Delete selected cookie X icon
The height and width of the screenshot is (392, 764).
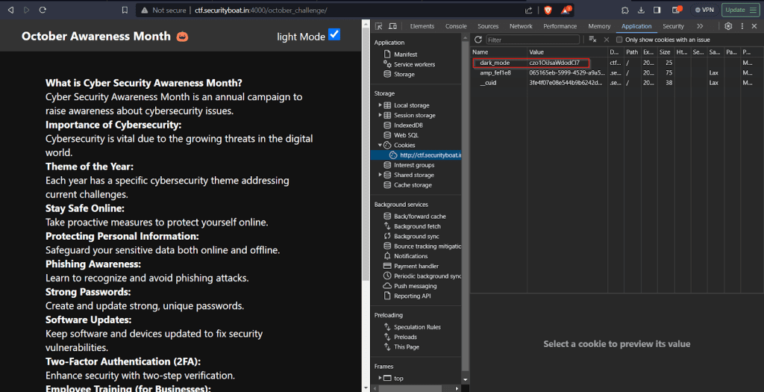pos(607,40)
